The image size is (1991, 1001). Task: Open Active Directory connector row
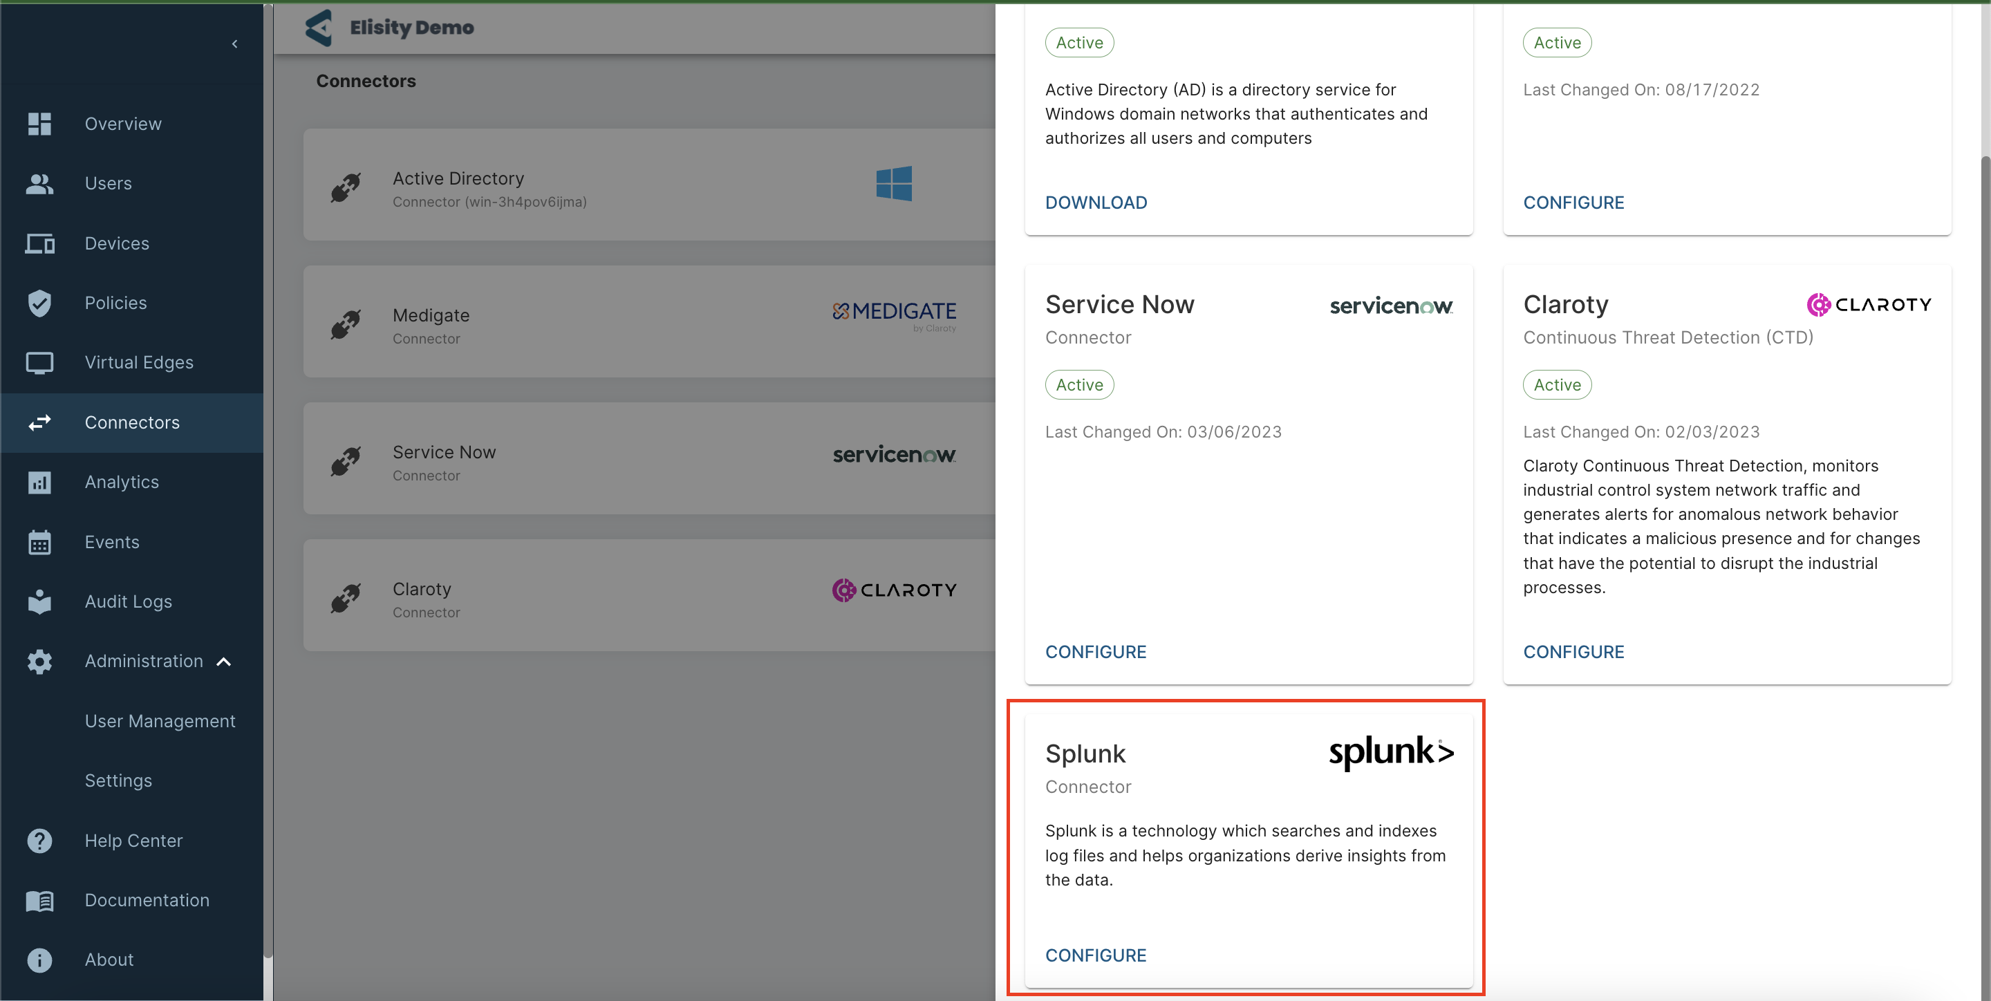click(649, 184)
